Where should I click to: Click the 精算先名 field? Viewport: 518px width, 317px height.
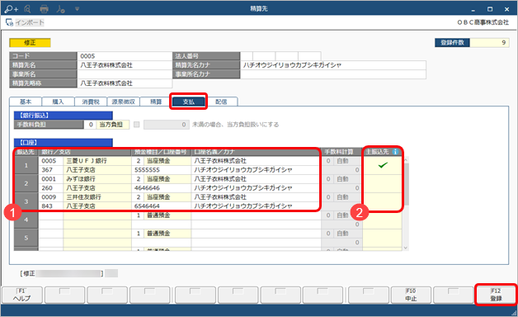125,65
